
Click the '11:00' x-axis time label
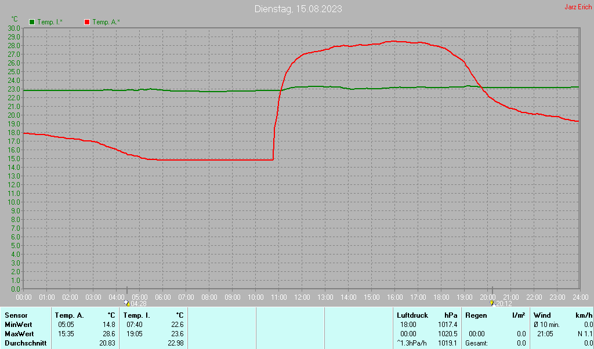279,297
